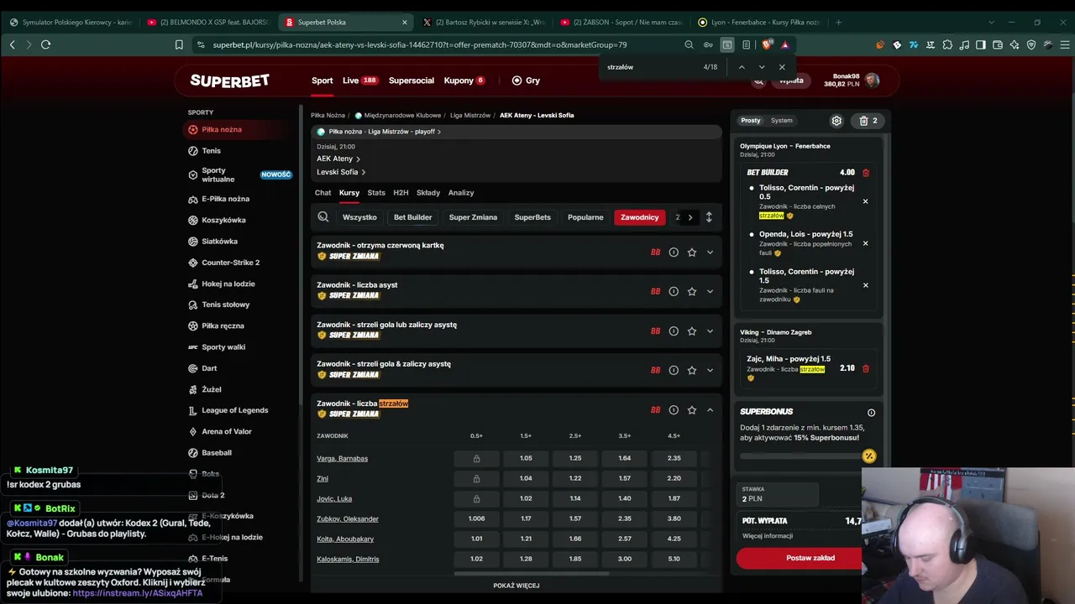
Task: Show more market filters with right arrow
Action: coord(690,217)
